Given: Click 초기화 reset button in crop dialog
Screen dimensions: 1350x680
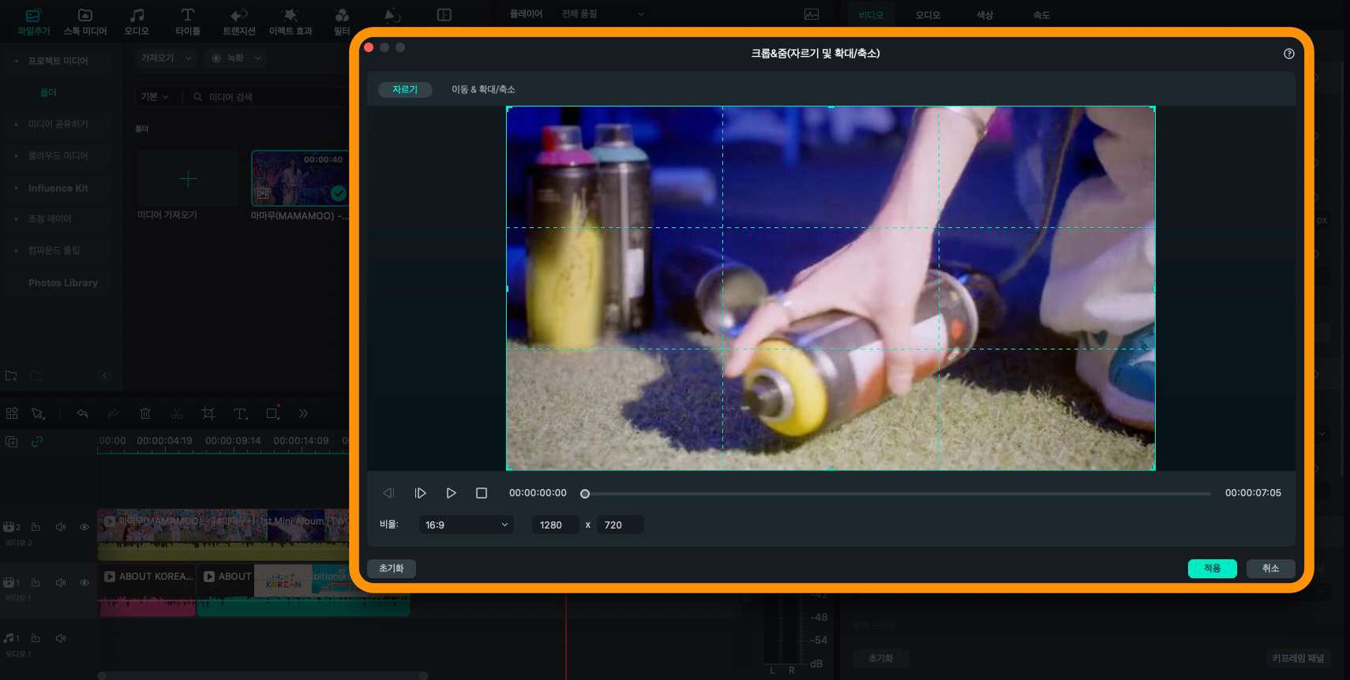Looking at the screenshot, I should [x=392, y=569].
